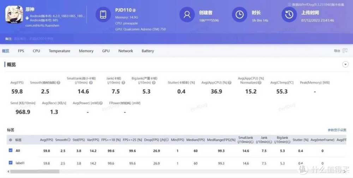Open the Temperature tab

(x=59, y=51)
